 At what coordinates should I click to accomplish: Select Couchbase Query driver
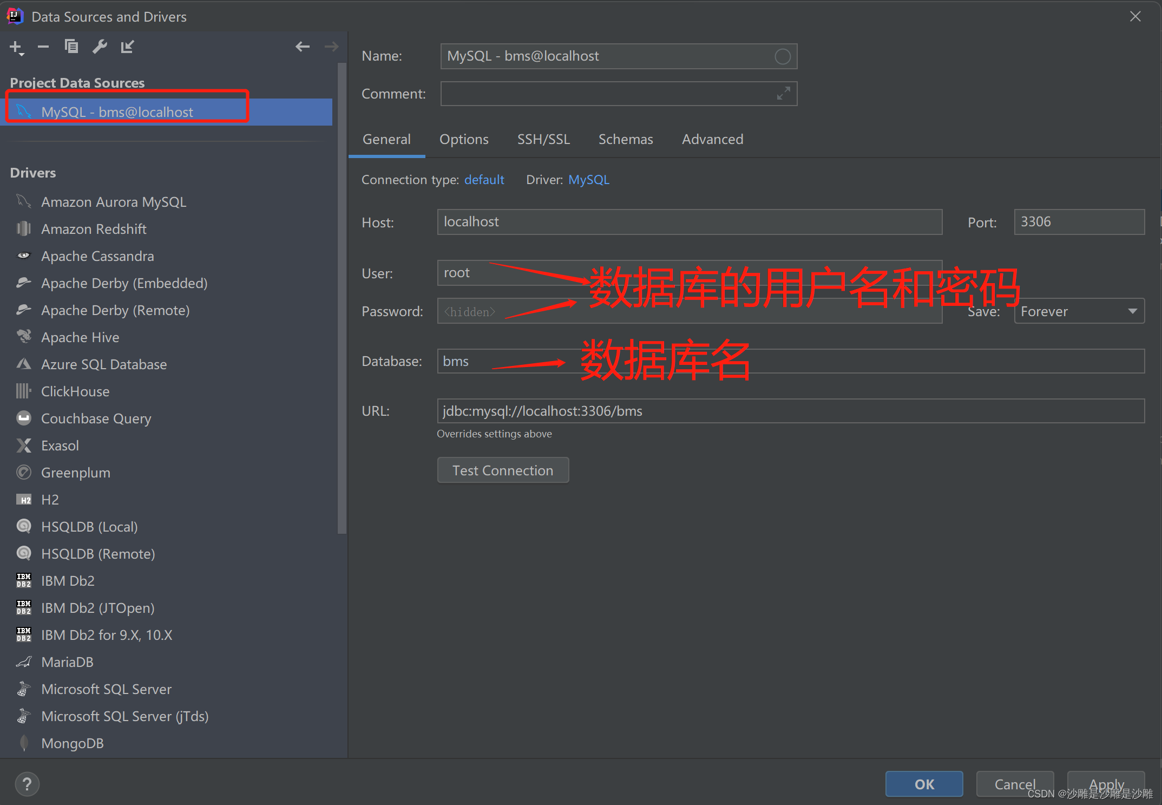click(166, 418)
